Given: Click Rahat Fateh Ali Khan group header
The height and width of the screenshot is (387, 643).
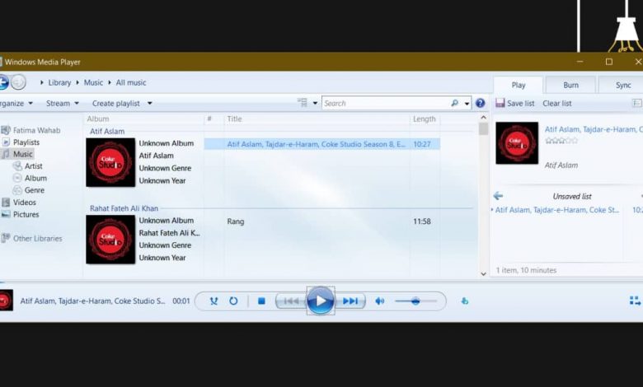Looking at the screenshot, I should pos(124,208).
